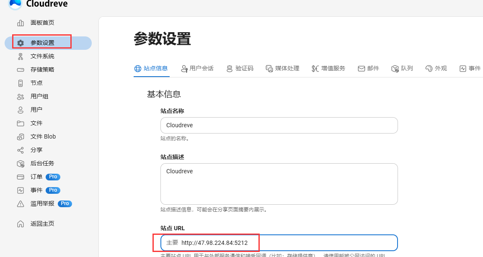Image resolution: width=483 pixels, height=257 pixels.
Task: Click the person-lock icon on 用户会话 tab
Action: click(x=184, y=69)
